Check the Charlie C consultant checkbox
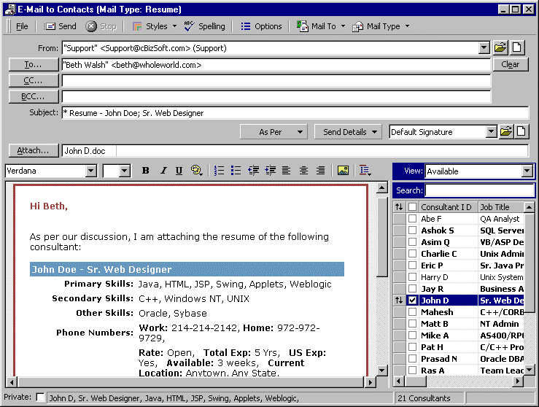Screen dimensions: 539x407 pyautogui.click(x=413, y=254)
